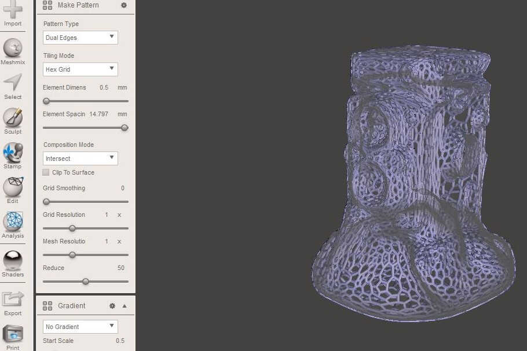The height and width of the screenshot is (351, 527).
Task: Activate the Select tool
Action: point(13,82)
